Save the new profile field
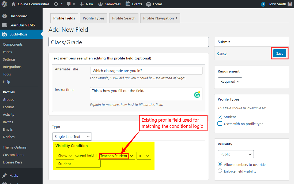 (x=279, y=53)
